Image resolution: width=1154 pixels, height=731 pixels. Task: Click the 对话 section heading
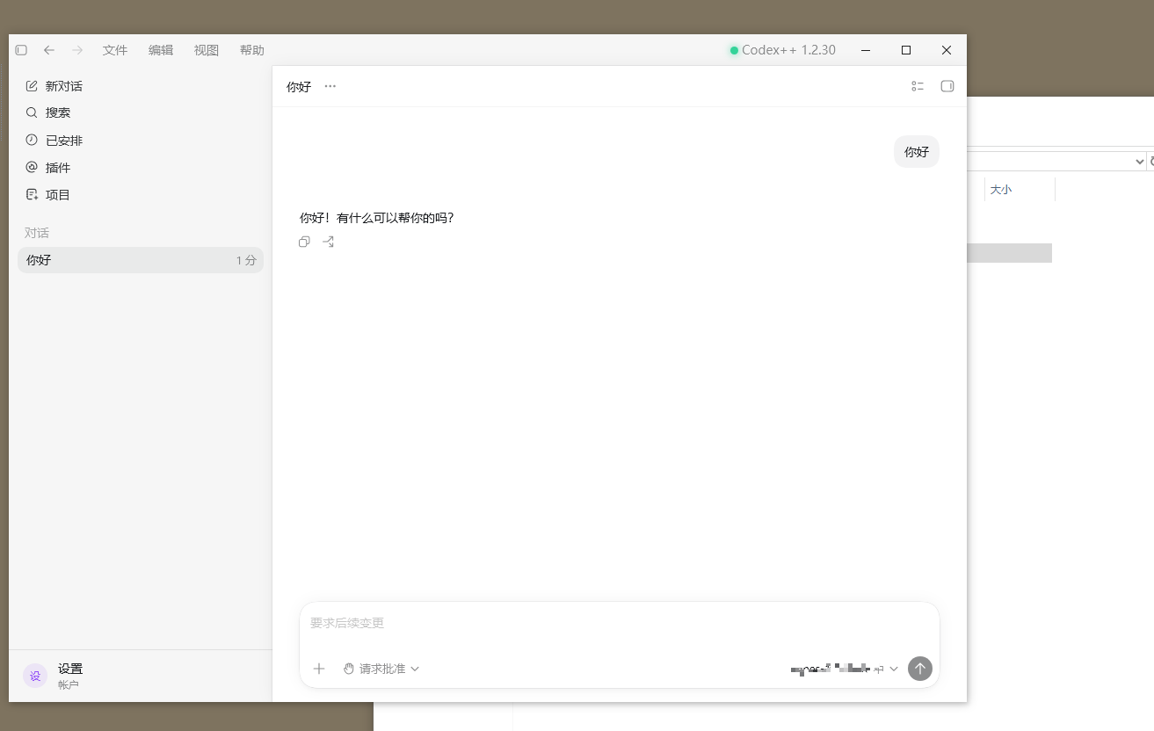coord(37,233)
